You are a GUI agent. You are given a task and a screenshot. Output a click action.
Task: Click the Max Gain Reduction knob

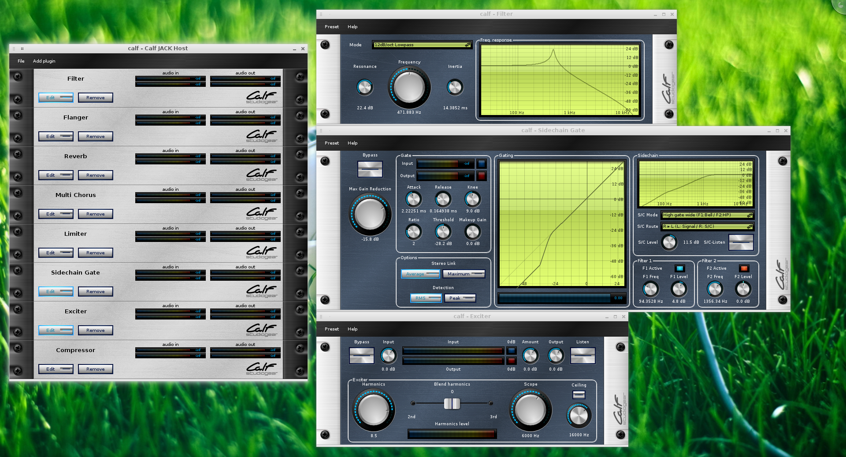coord(370,215)
